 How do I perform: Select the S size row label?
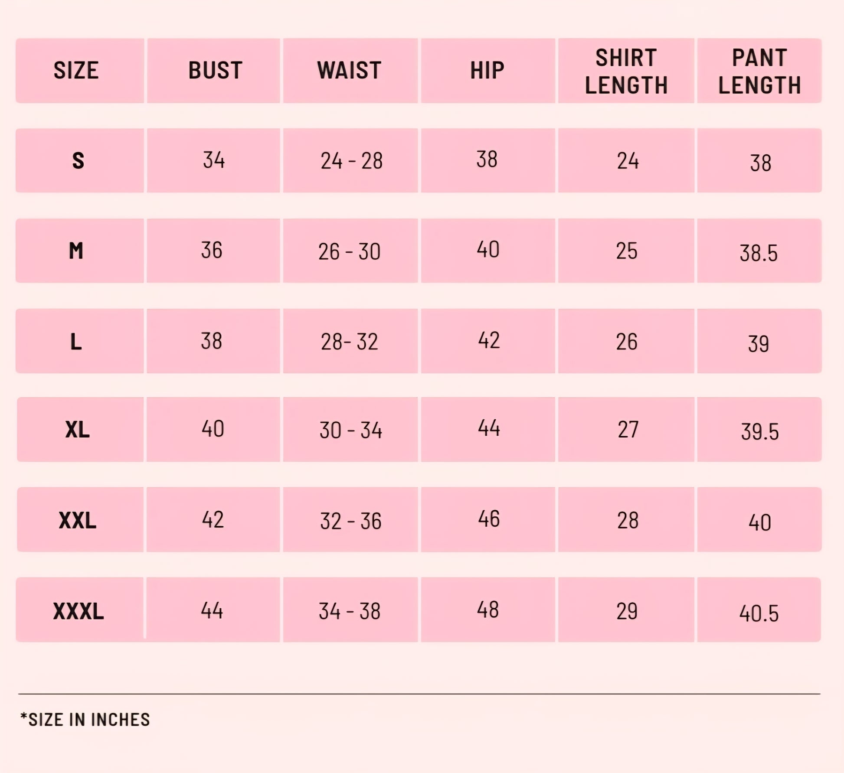80,160
